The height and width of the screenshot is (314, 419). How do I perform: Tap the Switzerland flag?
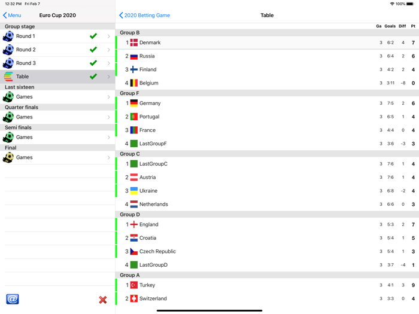coord(134,298)
